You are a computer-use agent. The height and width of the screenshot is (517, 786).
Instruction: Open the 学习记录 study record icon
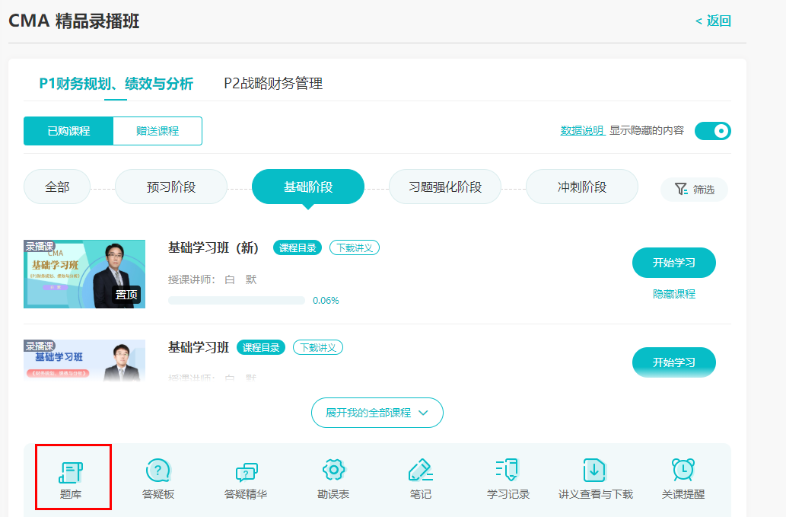tap(508, 471)
